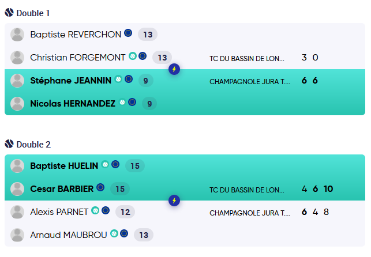Click green ball icon next to Alexis PARNET

pyautogui.click(x=95, y=211)
